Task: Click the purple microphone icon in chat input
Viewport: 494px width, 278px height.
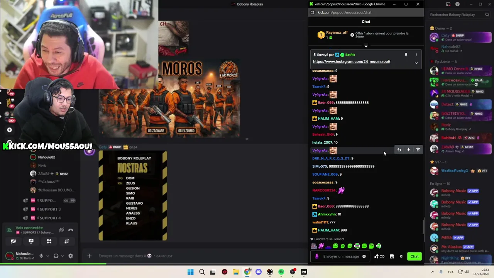Action: [317, 256]
